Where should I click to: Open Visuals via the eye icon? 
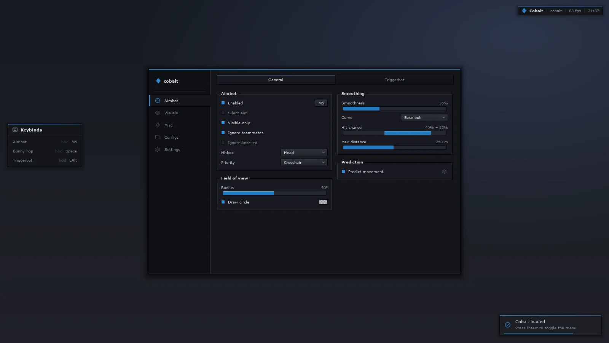coord(158,113)
